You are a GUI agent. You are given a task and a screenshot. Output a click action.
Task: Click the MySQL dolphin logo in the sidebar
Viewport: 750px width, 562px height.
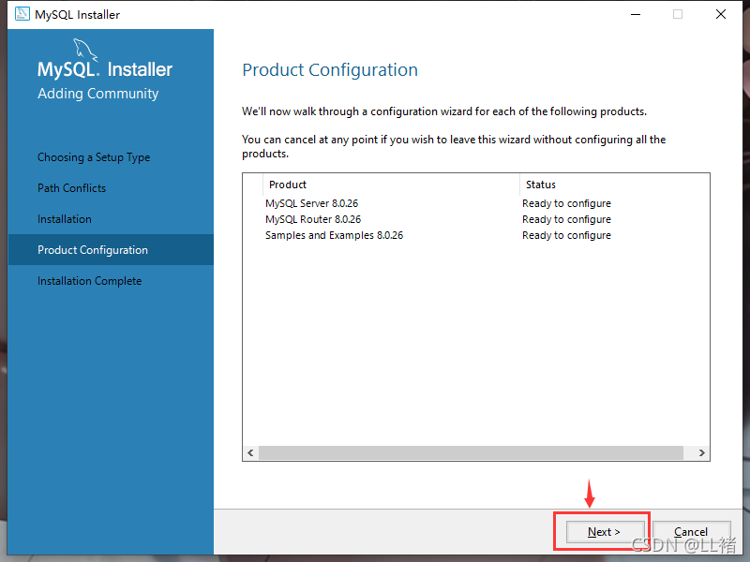point(85,51)
